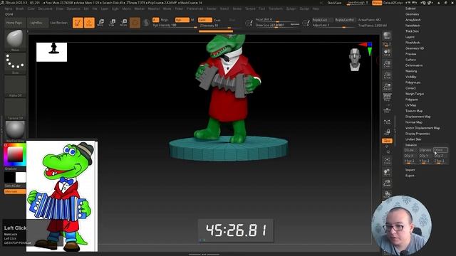Activate Edit mode button
This screenshot has height=256, width=456.
78,23
